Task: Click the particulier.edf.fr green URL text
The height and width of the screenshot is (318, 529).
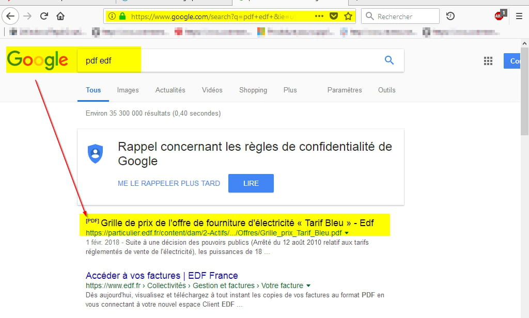Action: click(x=213, y=233)
